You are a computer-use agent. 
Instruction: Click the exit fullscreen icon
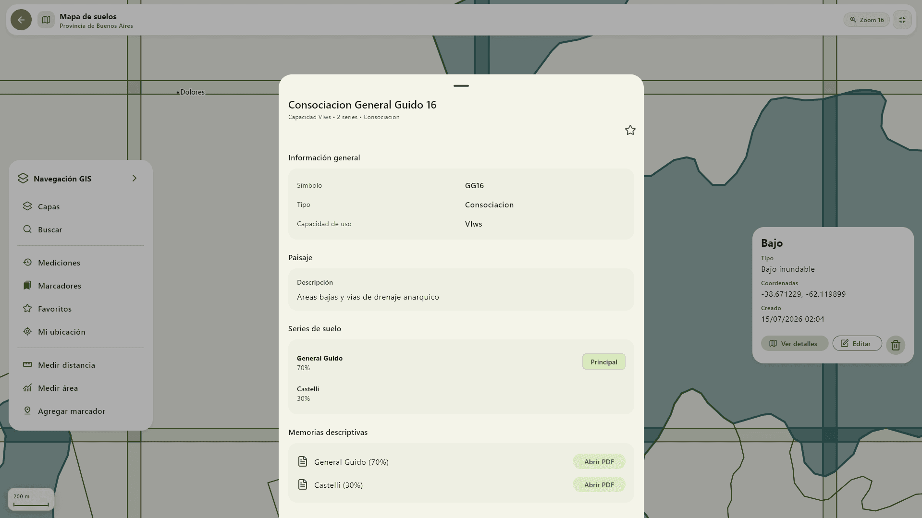click(x=902, y=20)
